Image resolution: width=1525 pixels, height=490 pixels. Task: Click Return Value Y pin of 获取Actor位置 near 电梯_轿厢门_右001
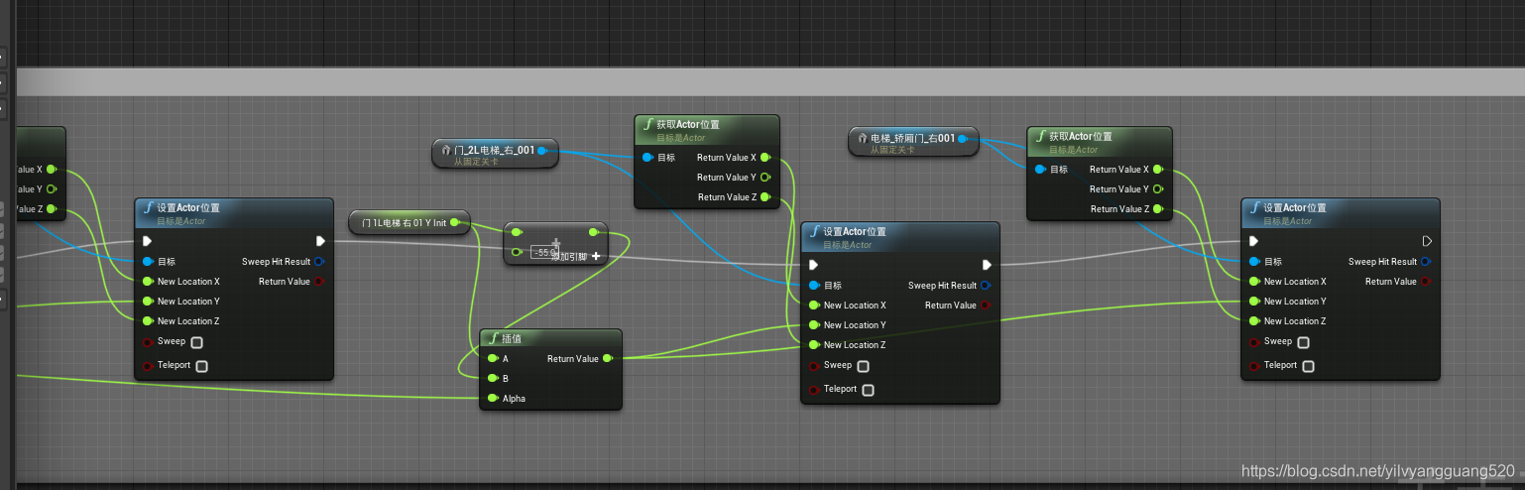[x=1158, y=189]
